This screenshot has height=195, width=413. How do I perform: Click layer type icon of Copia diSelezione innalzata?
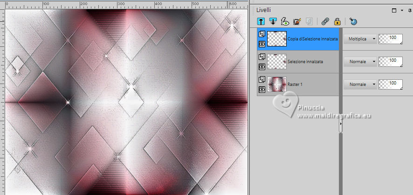pyautogui.click(x=262, y=34)
